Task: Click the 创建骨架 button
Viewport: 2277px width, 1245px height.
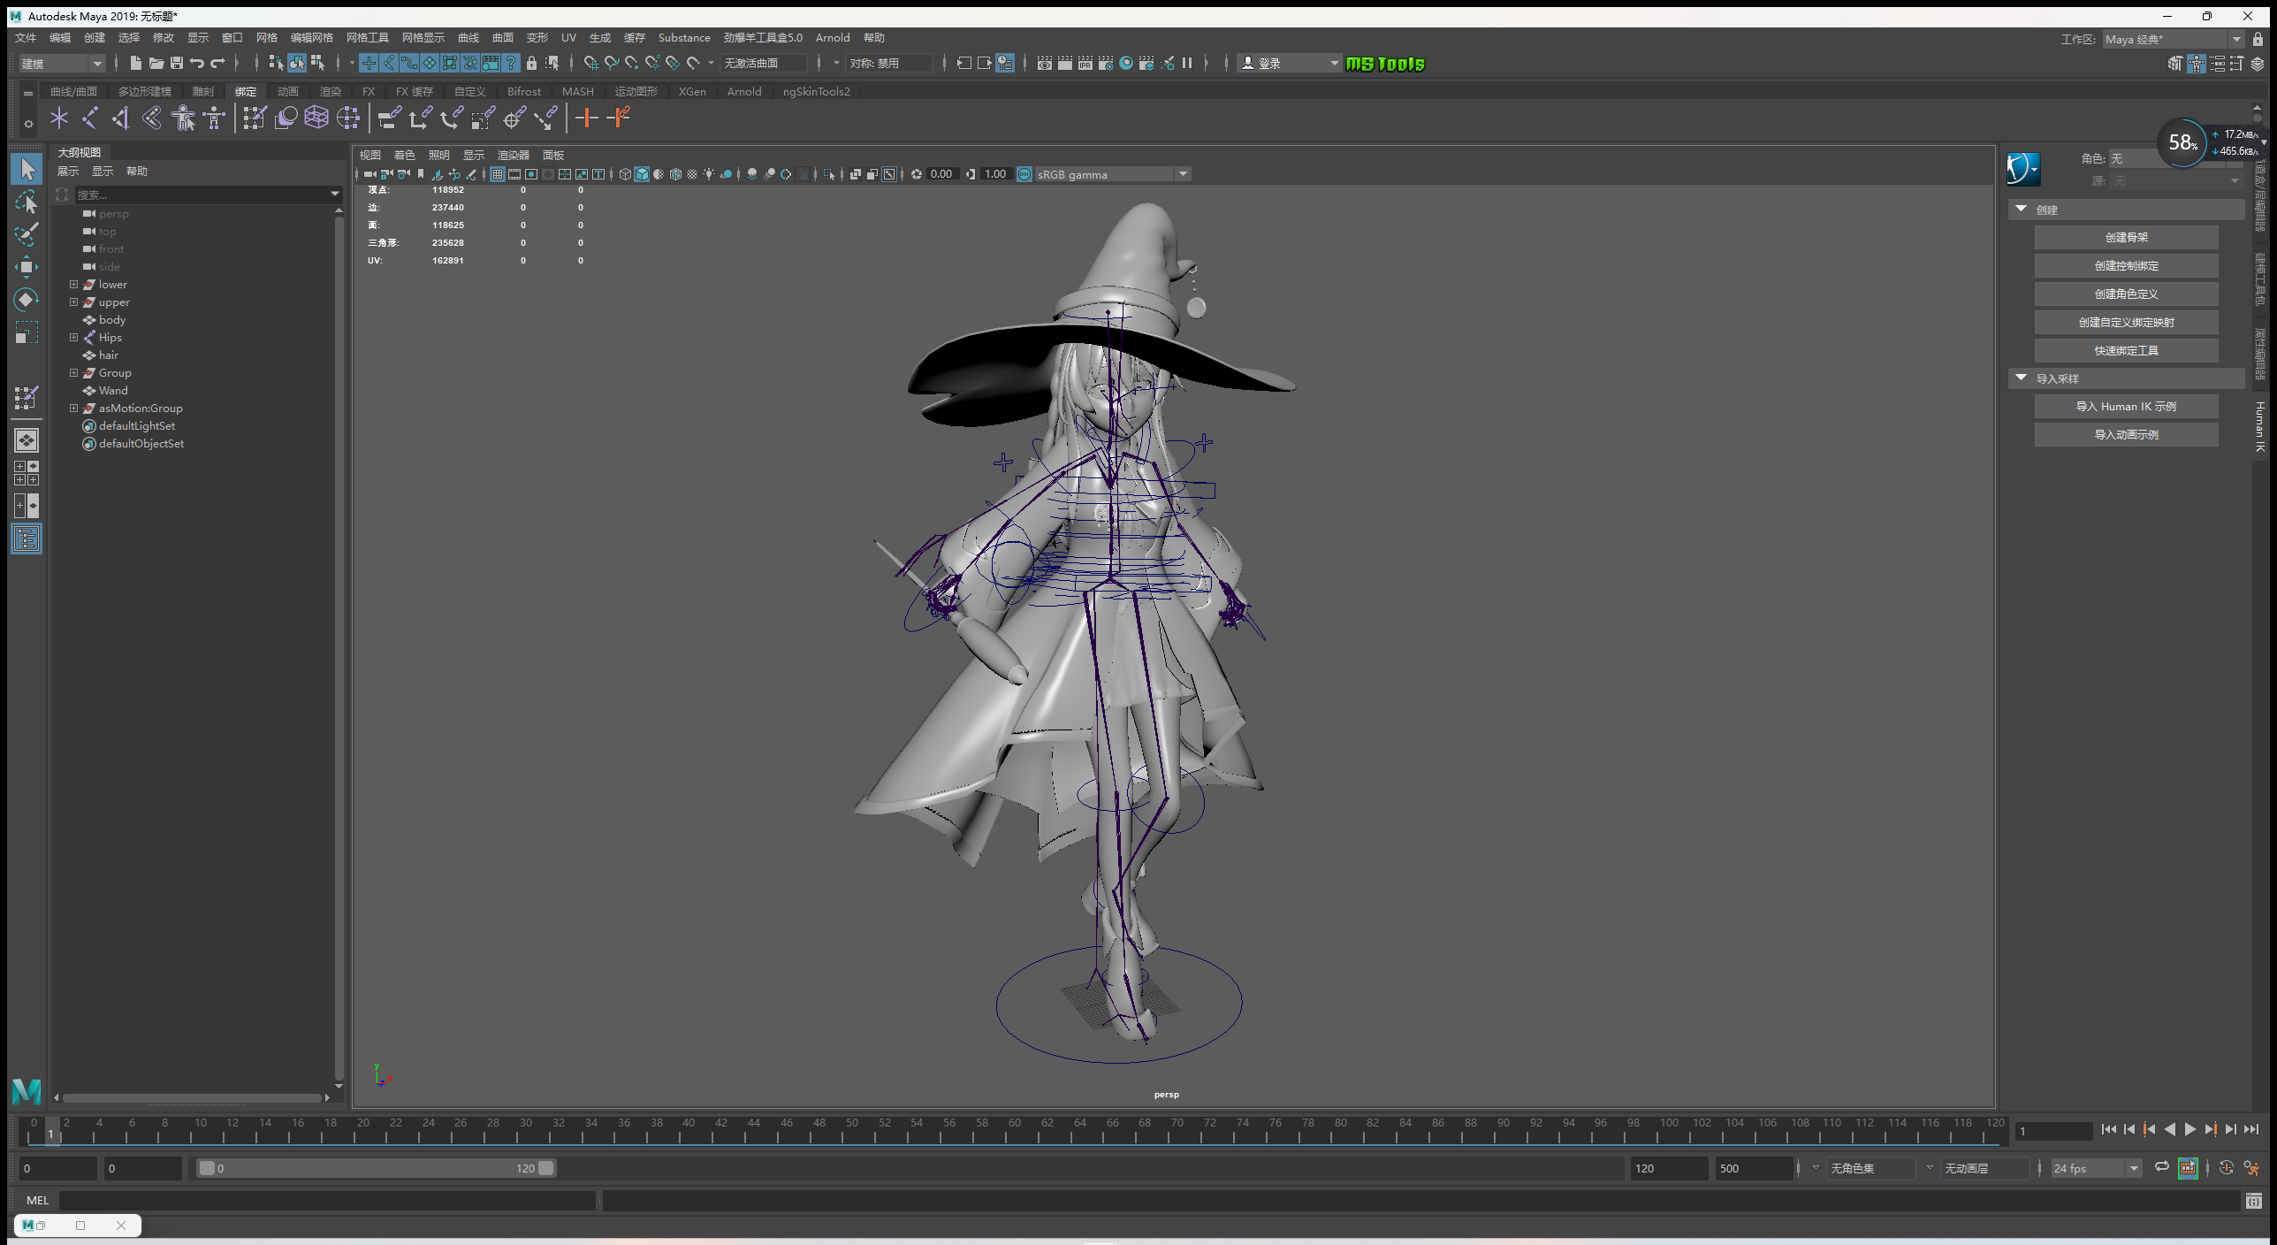Action: coord(2126,237)
